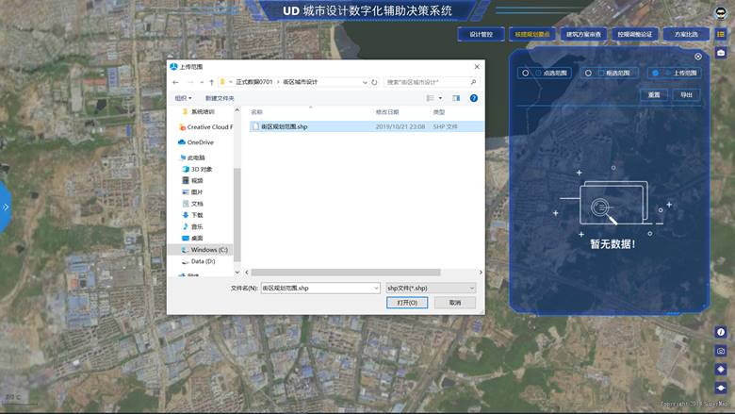Open the shp file type filter dropdown
This screenshot has width=735, height=414.
pos(471,288)
